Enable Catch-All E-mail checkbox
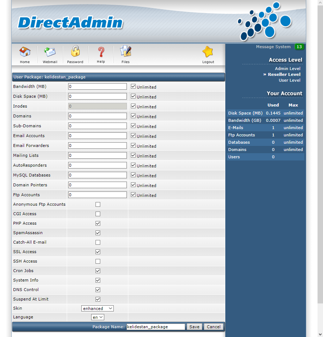 (98, 242)
